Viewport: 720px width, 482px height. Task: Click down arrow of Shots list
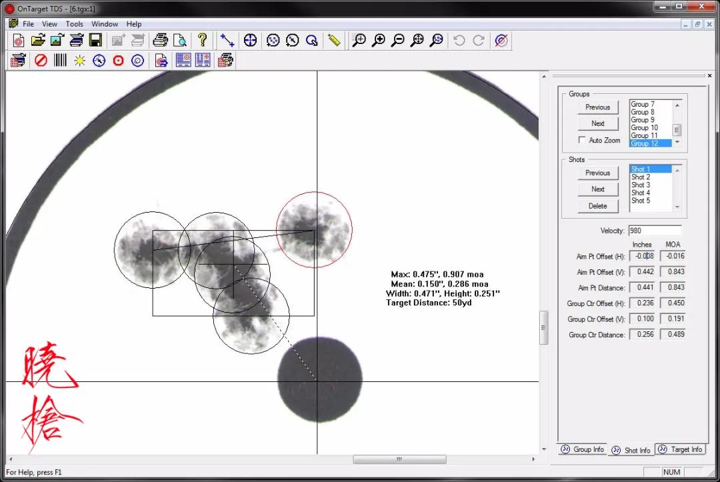point(677,207)
